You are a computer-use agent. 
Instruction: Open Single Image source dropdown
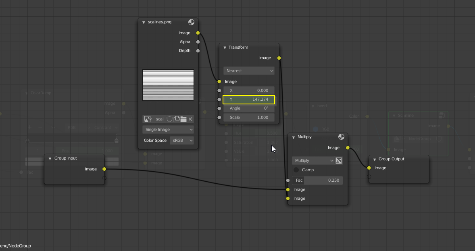(x=168, y=130)
